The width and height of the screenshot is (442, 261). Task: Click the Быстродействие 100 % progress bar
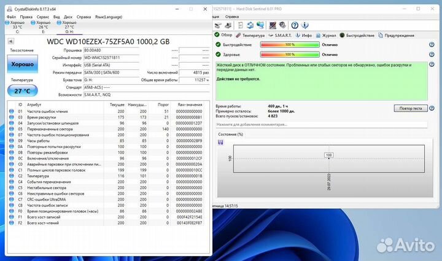tap(290, 45)
